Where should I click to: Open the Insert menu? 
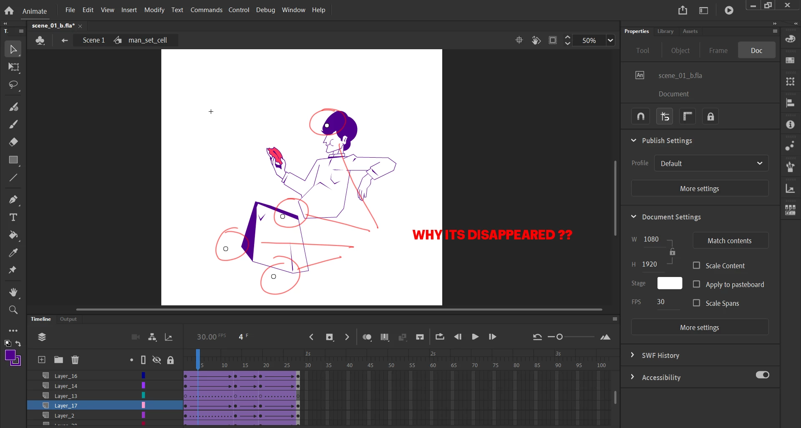[129, 10]
